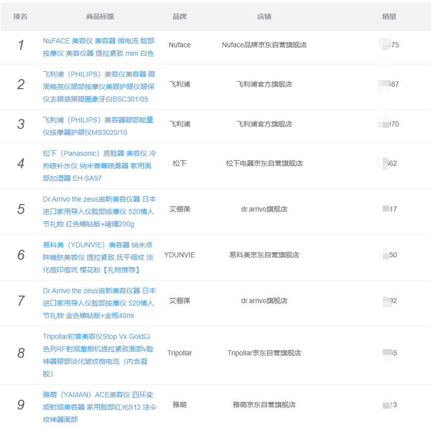Click the sales value in the Nuface row
The image size is (431, 429).
pos(389,45)
